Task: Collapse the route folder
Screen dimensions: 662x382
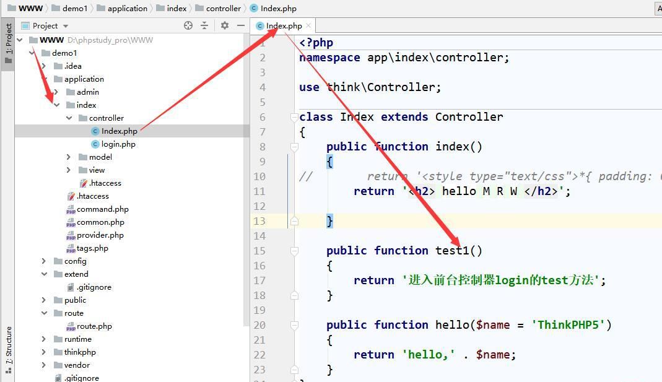Action: point(44,313)
